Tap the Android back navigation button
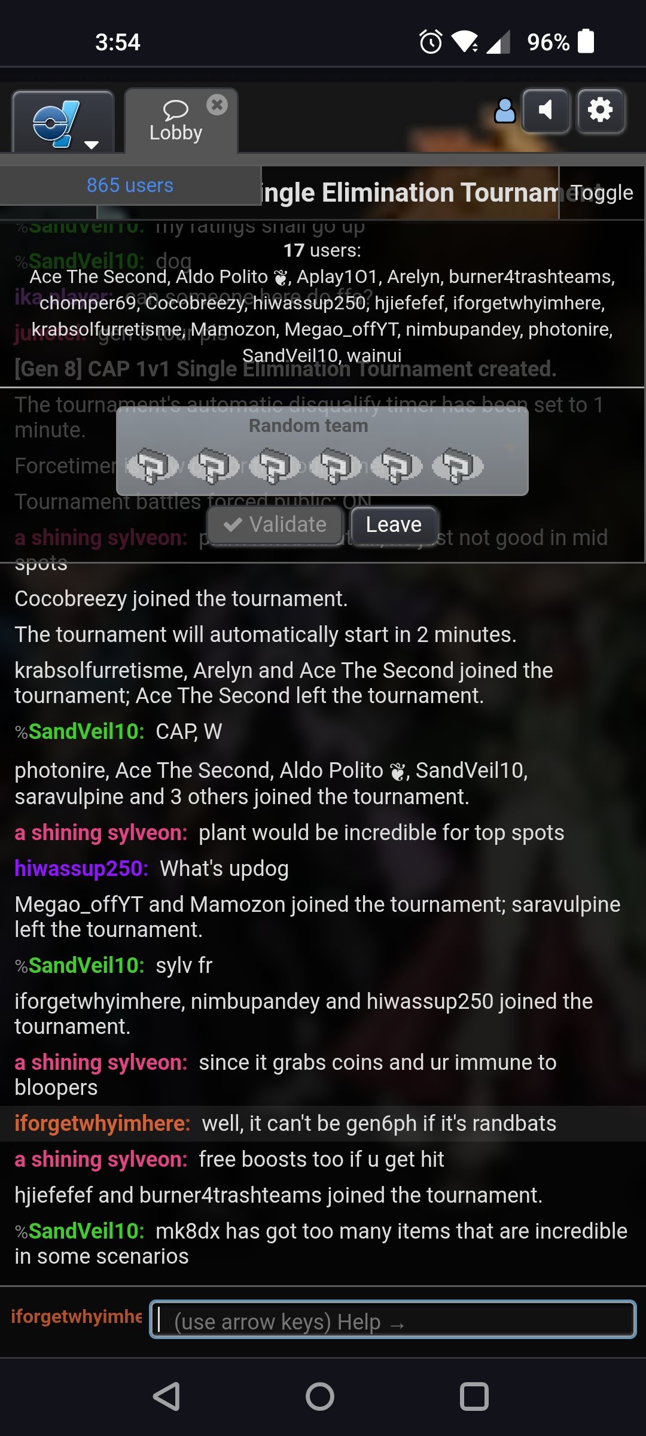The width and height of the screenshot is (646, 1436). pos(166,1396)
